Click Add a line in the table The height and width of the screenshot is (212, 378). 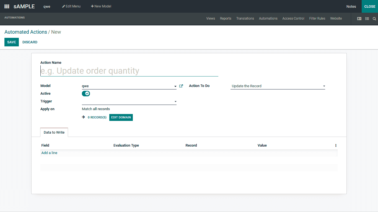pos(49,153)
